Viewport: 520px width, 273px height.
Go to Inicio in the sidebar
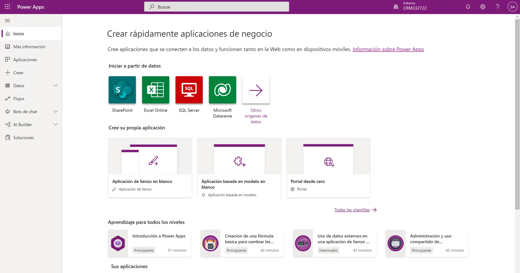(x=31, y=34)
